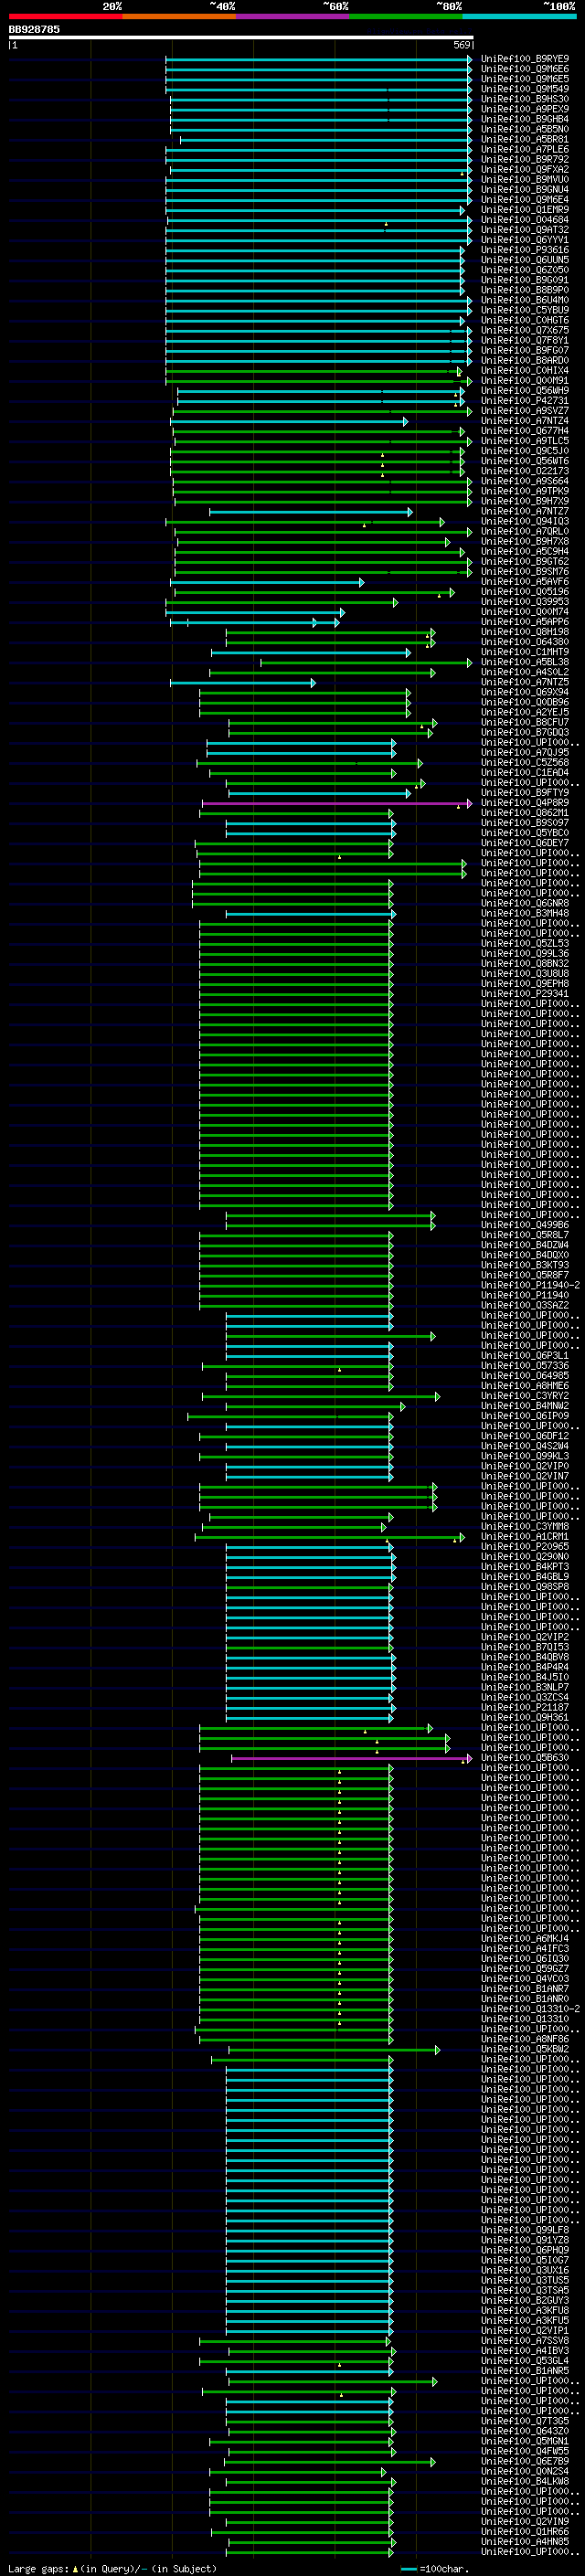Select hit label UniRef100_B9R792

pos(525,159)
